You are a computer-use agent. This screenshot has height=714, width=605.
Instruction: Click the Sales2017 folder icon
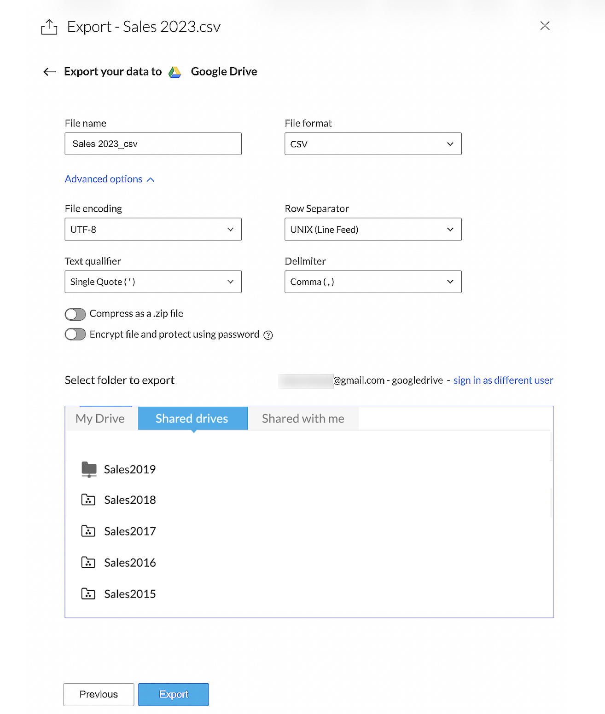tap(88, 531)
